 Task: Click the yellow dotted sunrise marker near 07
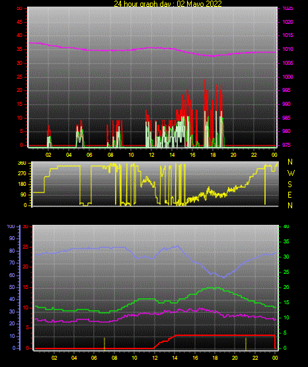pyautogui.click(x=104, y=343)
